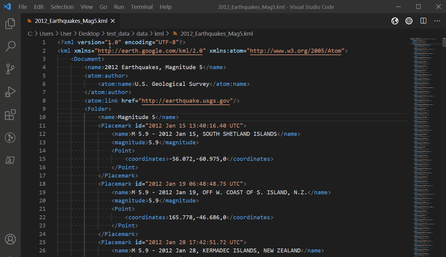Toggle the Split Editor layout icon
This screenshot has width=446, height=257.
tap(423, 21)
